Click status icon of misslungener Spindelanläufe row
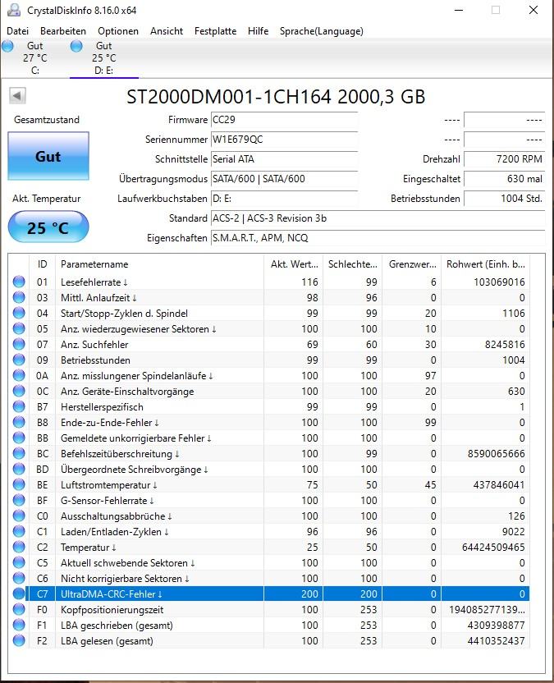 (19, 375)
